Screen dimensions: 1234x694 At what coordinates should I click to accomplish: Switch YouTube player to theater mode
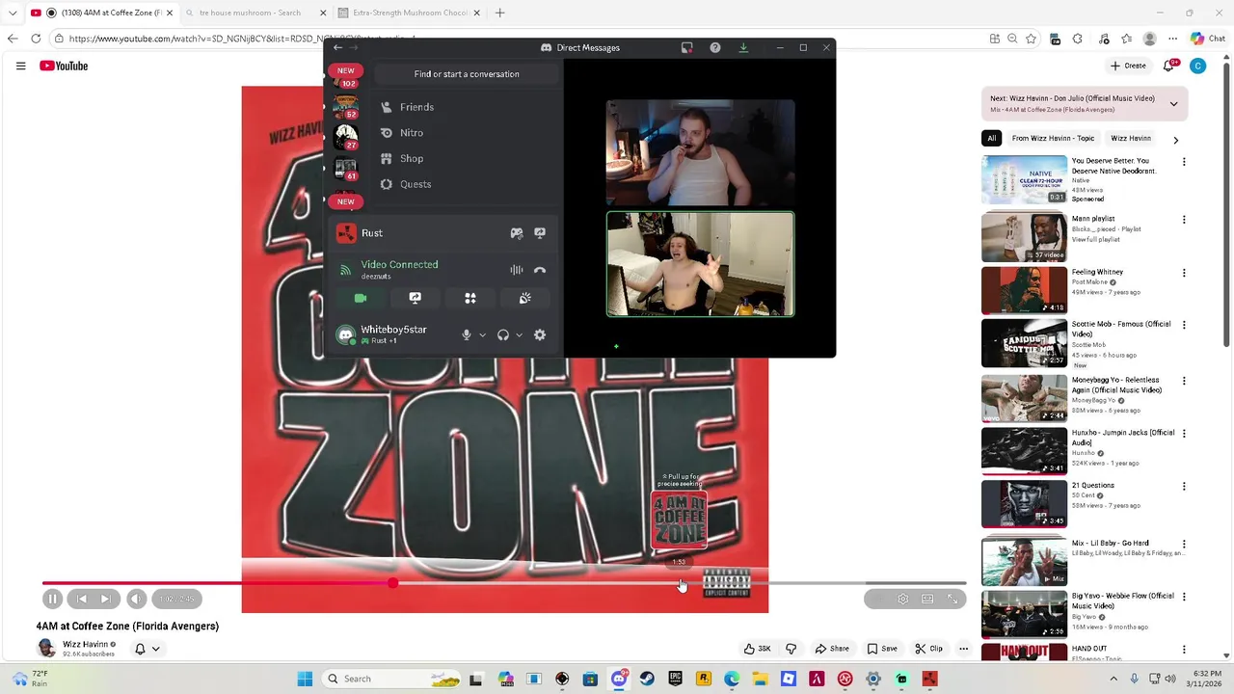pyautogui.click(x=927, y=599)
